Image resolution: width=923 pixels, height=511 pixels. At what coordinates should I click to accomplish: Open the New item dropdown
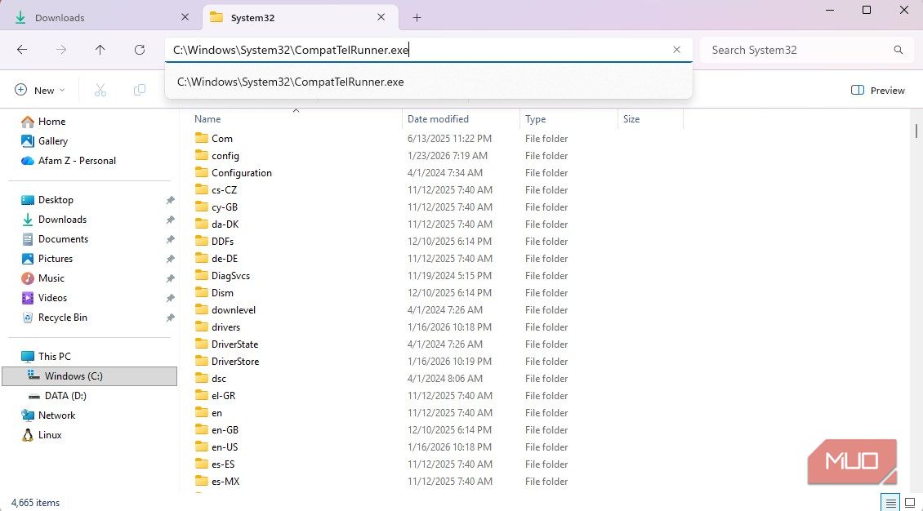(39, 90)
